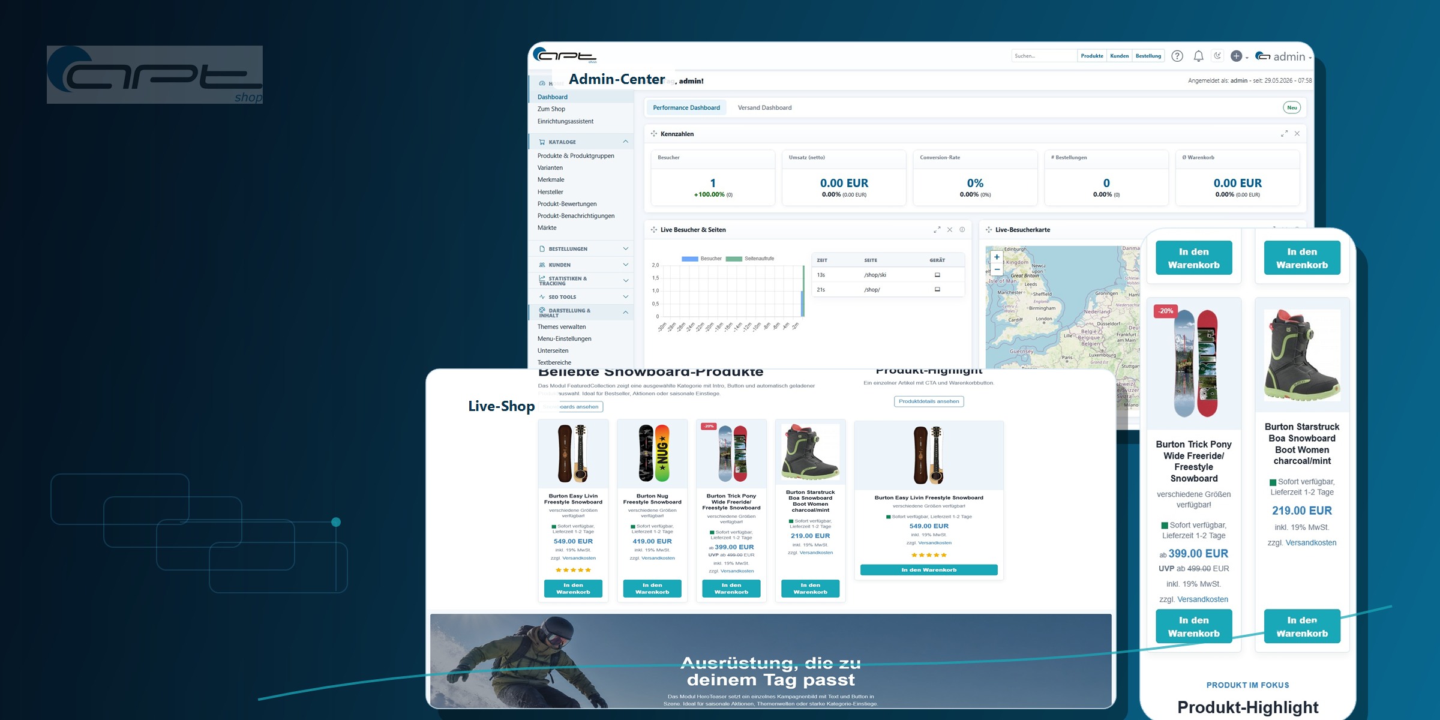Zoom out on the visitor map
Image resolution: width=1440 pixels, height=720 pixels.
pos(997,269)
